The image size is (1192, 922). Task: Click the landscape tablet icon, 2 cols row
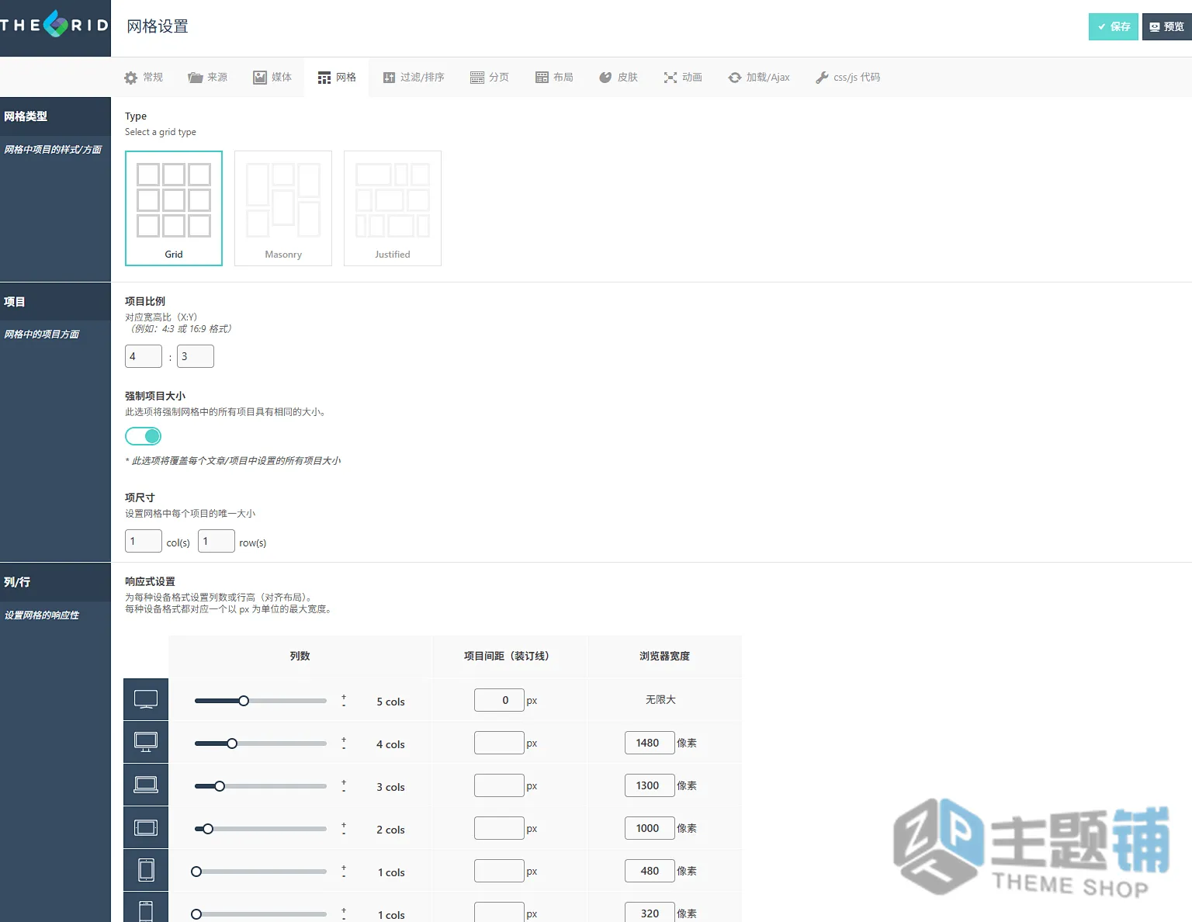coord(146,827)
